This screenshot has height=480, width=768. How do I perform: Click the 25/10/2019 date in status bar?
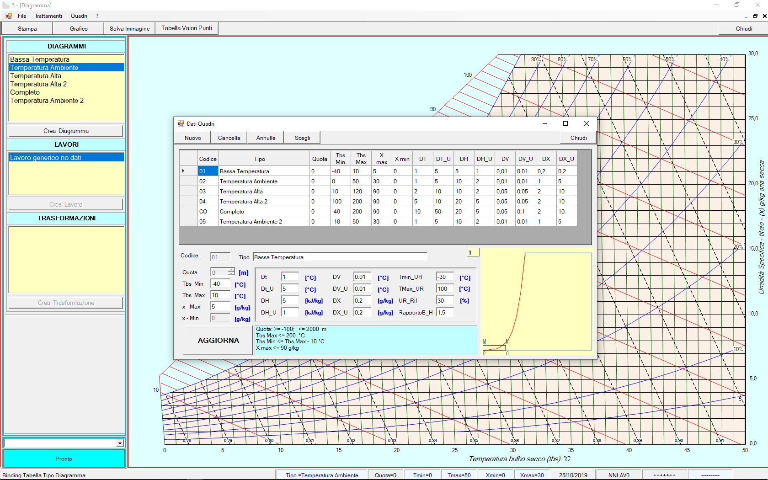tap(573, 475)
